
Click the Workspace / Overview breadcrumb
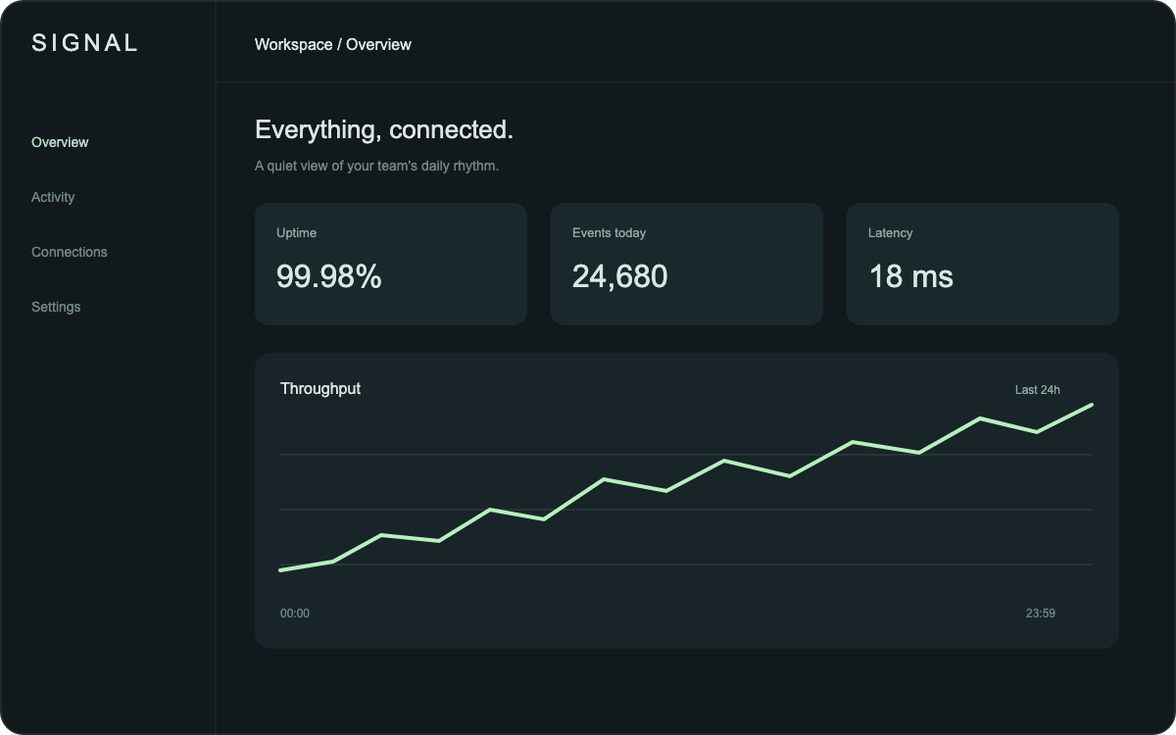pos(333,44)
